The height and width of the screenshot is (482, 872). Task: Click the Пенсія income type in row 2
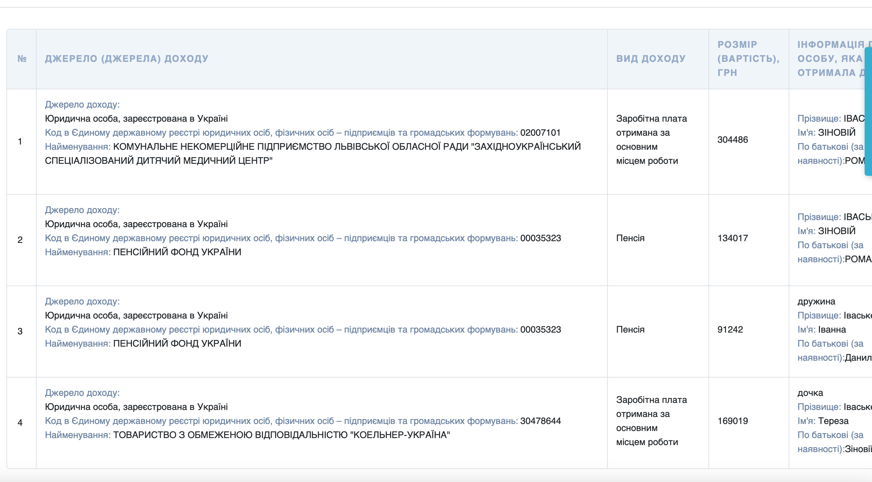630,238
